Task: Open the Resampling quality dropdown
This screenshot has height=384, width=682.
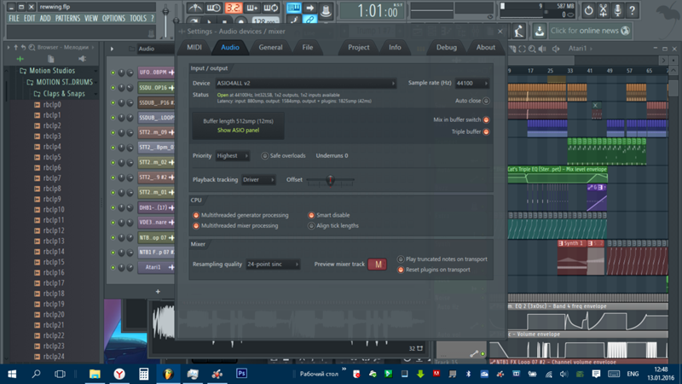Action: pos(272,265)
